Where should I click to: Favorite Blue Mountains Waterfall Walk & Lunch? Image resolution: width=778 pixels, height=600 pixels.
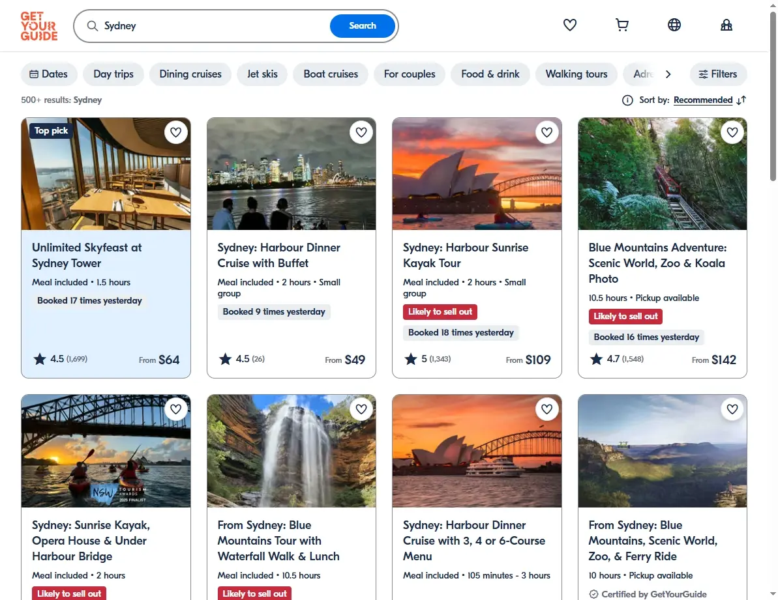click(x=361, y=409)
